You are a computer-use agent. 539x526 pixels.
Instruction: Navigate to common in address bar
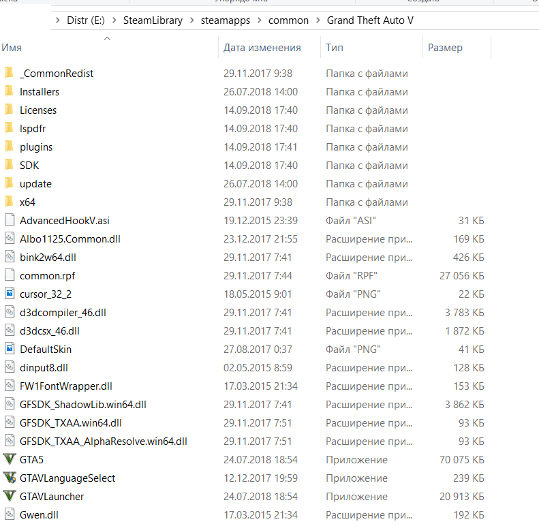tap(288, 20)
